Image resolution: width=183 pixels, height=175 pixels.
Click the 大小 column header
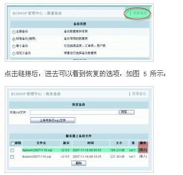coord(119,143)
